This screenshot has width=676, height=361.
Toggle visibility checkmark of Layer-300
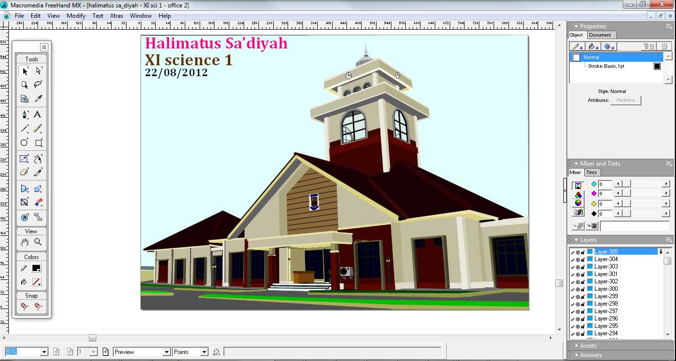[573, 289]
